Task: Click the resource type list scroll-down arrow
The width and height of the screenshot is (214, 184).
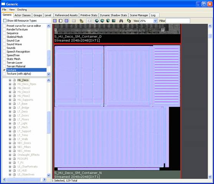Action: 49,74
